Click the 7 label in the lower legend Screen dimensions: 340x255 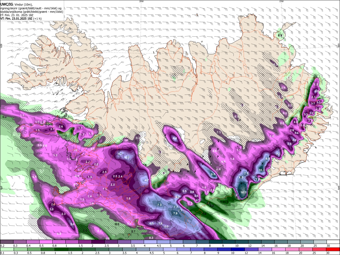(x=191, y=253)
